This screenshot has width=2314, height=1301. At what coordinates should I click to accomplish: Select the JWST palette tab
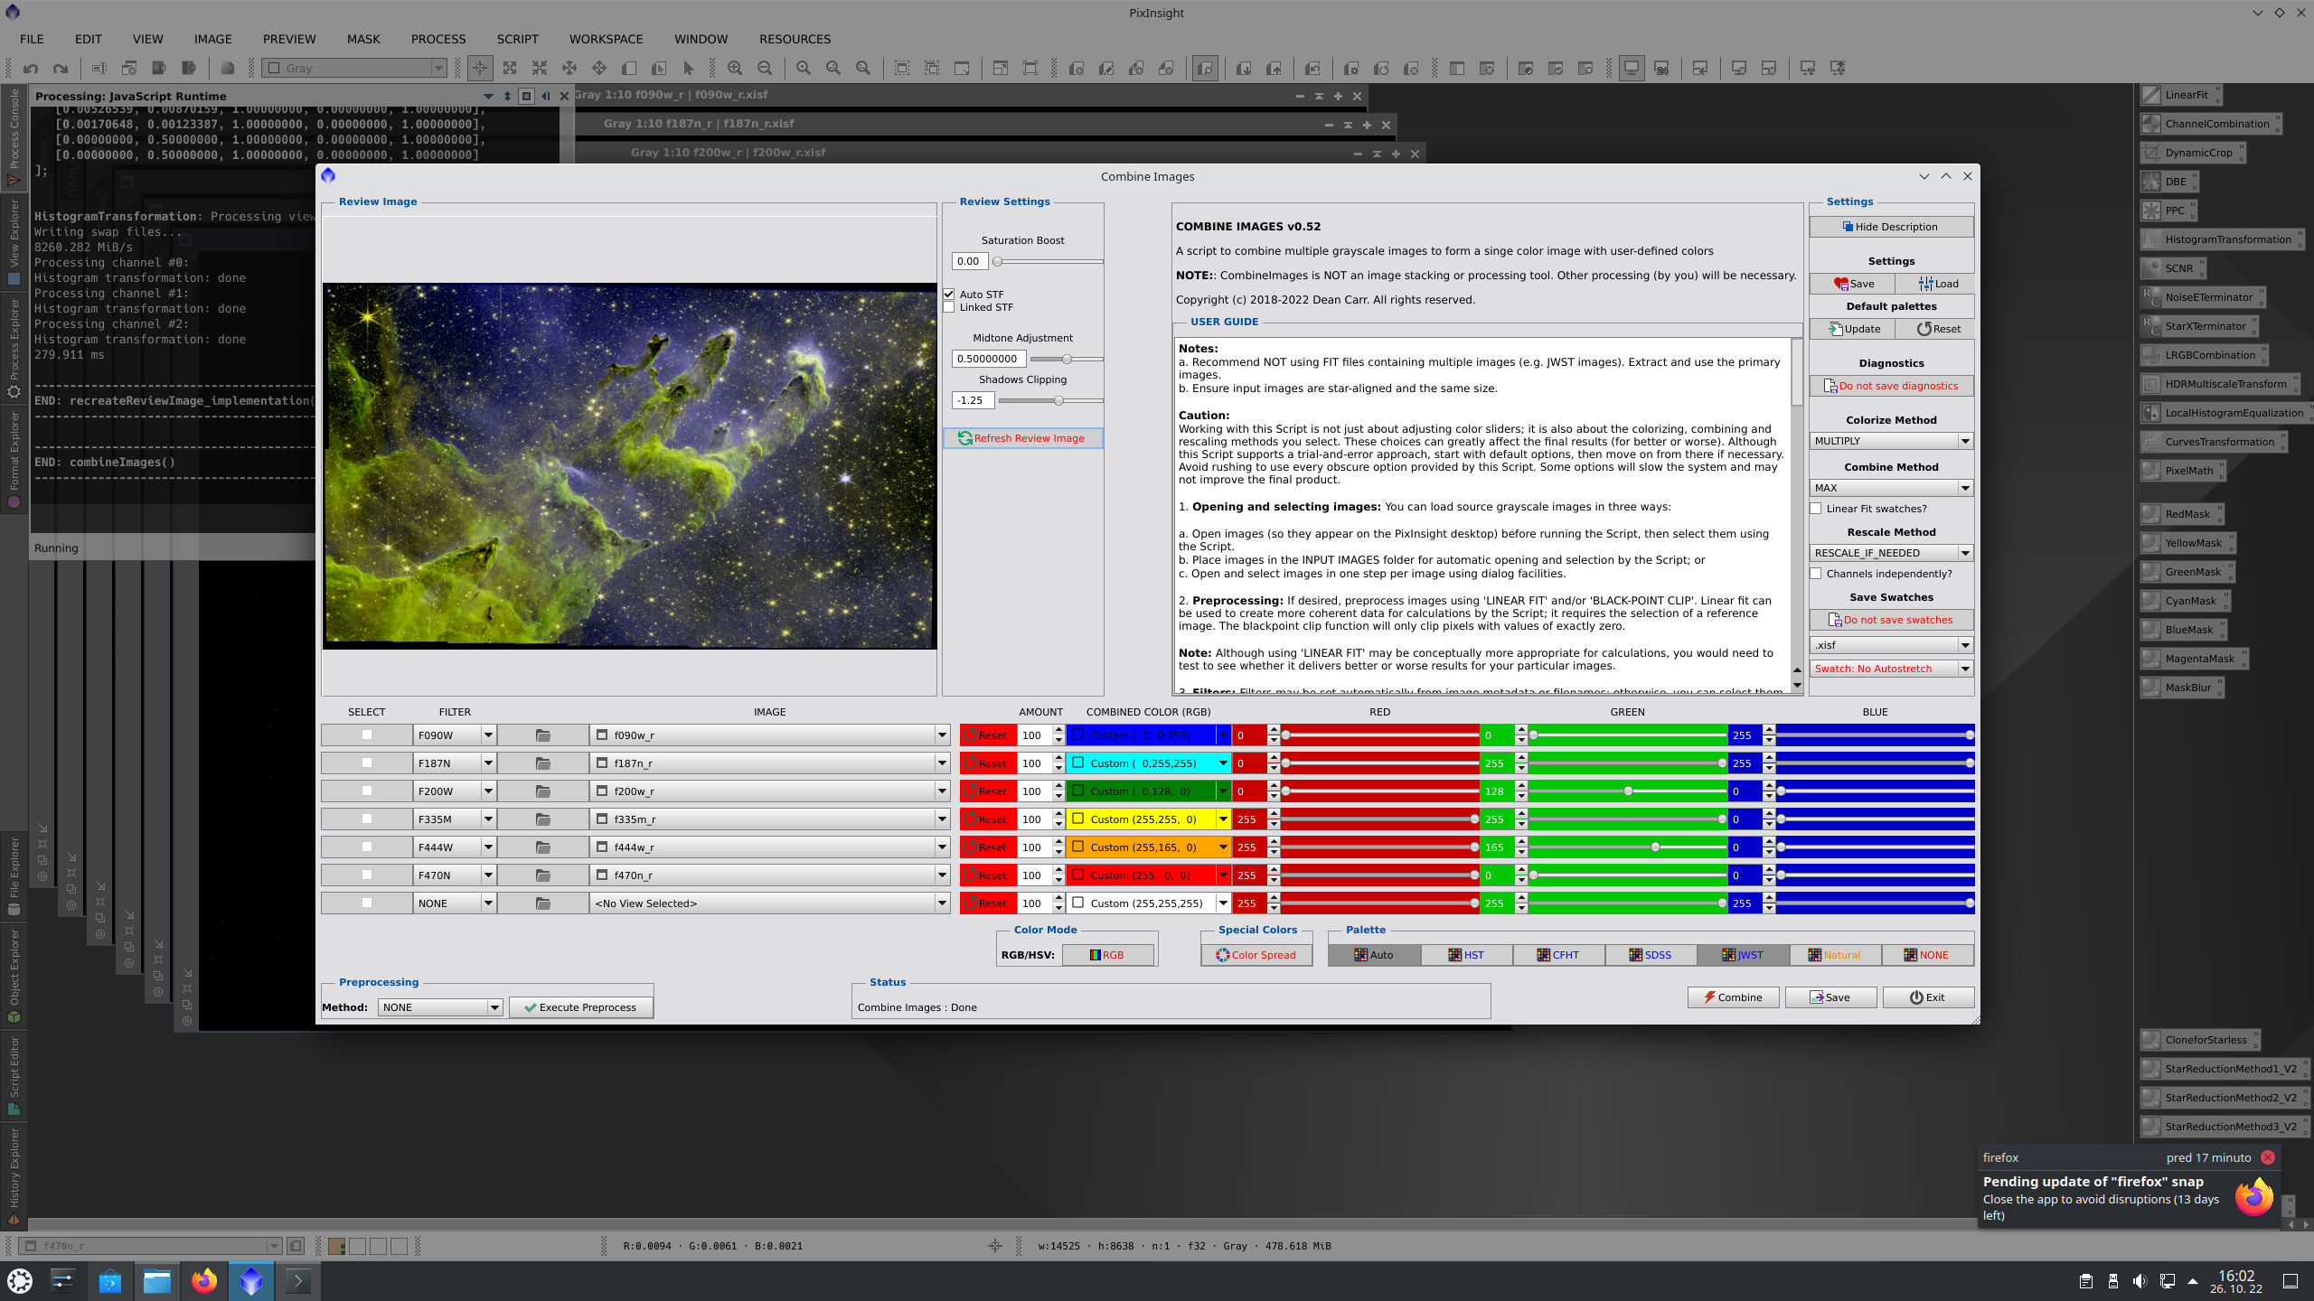tap(1743, 955)
